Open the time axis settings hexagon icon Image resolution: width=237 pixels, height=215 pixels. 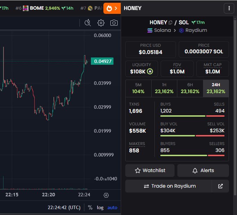(106, 195)
